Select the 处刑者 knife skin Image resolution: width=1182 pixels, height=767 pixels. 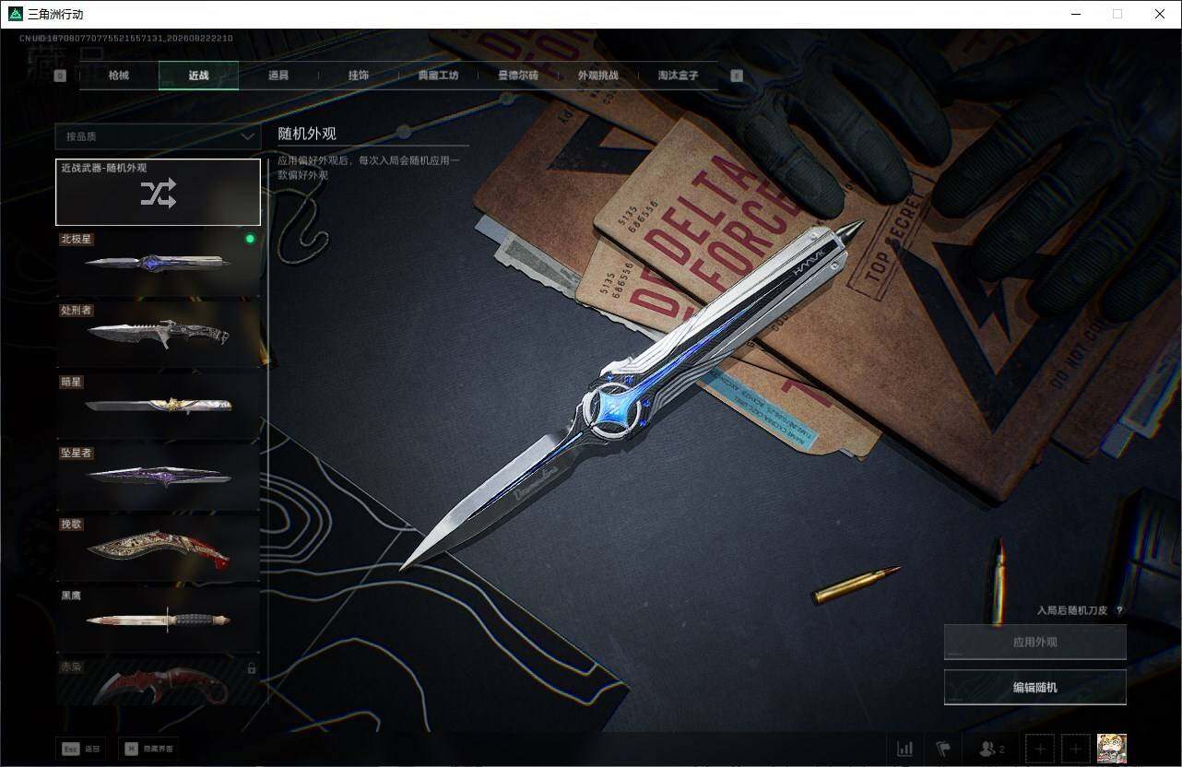158,334
